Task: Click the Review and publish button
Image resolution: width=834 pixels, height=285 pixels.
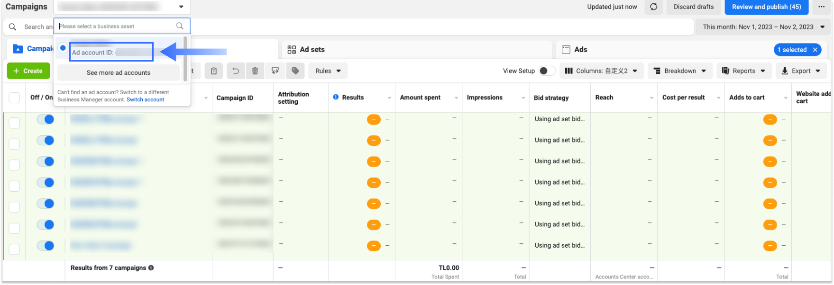Action: [766, 7]
